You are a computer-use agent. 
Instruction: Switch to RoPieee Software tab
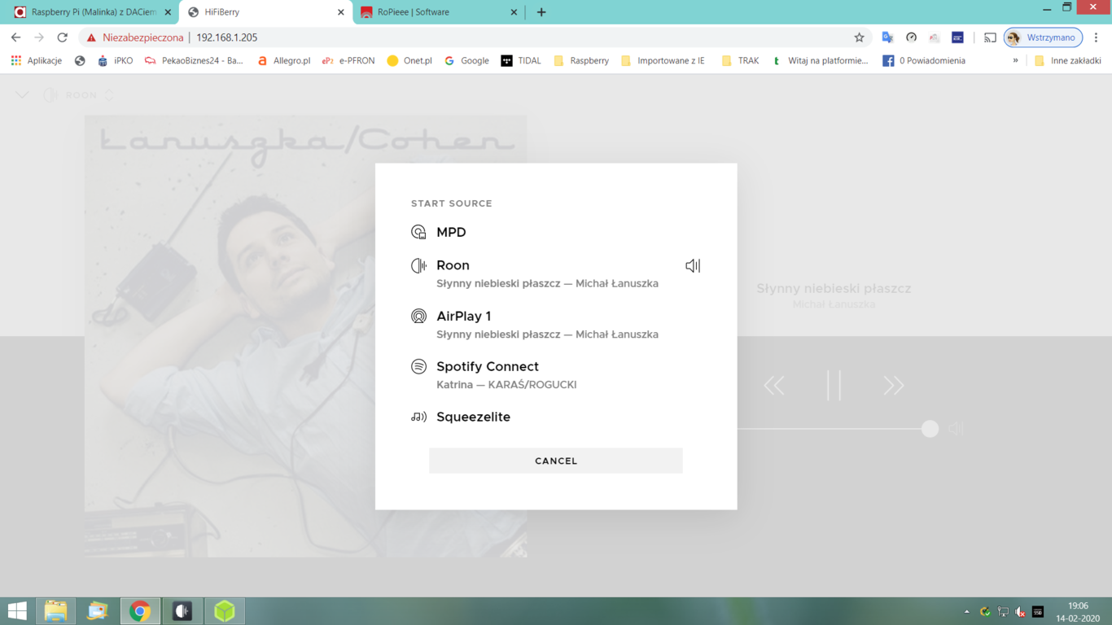pyautogui.click(x=440, y=12)
